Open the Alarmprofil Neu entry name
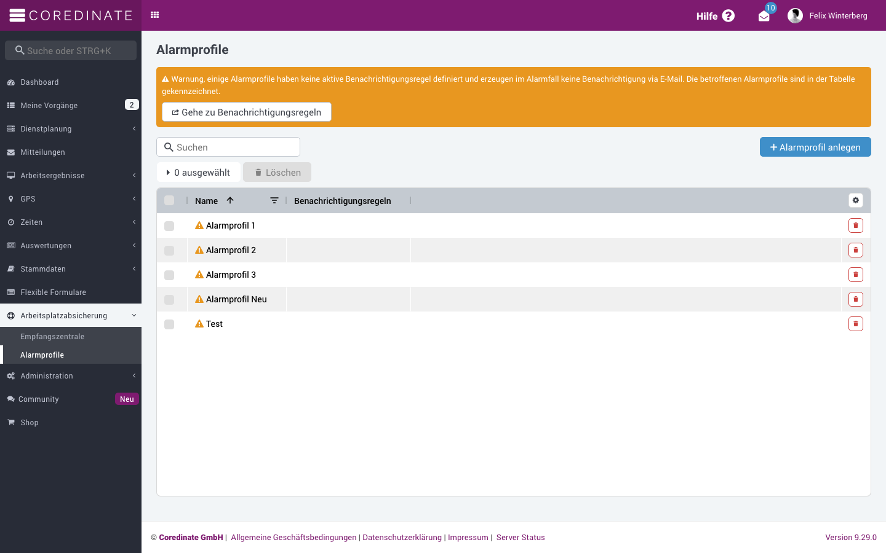Image resolution: width=886 pixels, height=553 pixels. point(236,299)
